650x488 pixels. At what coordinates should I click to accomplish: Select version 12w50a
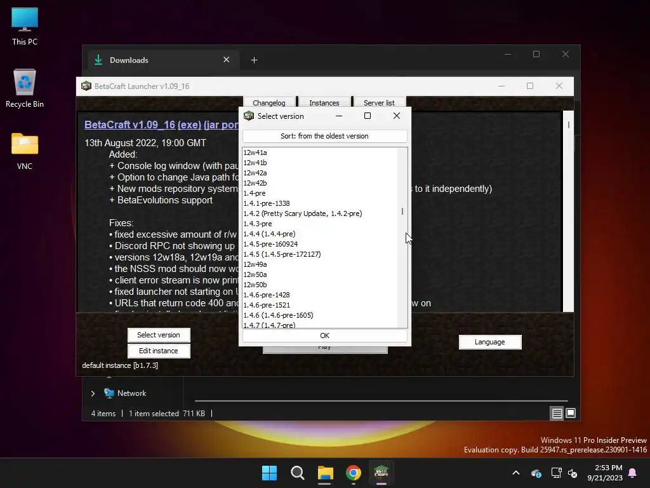320,274
